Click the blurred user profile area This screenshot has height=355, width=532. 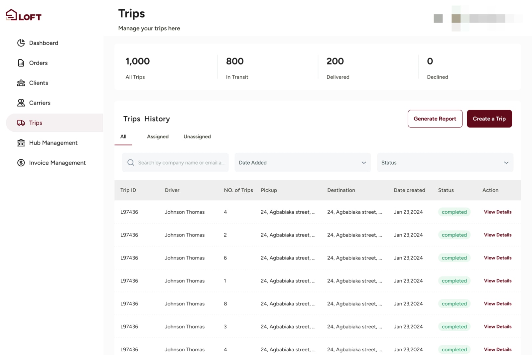[478, 19]
